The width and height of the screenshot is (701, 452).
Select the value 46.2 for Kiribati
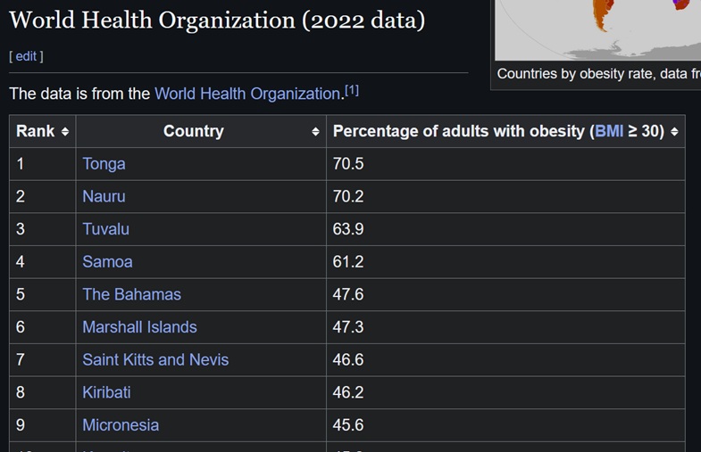[x=348, y=392]
